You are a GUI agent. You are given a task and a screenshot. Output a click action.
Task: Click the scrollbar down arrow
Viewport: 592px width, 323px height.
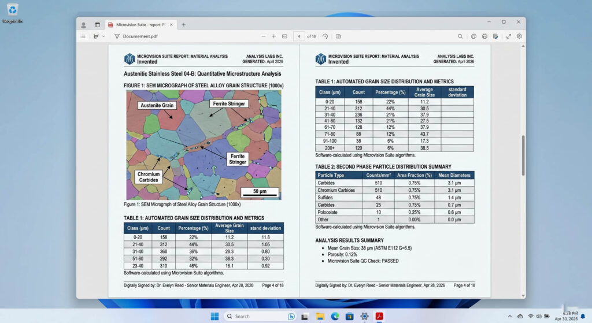coord(523,295)
